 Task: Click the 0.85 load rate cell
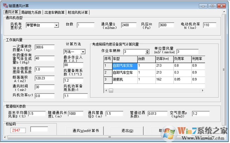183,80
